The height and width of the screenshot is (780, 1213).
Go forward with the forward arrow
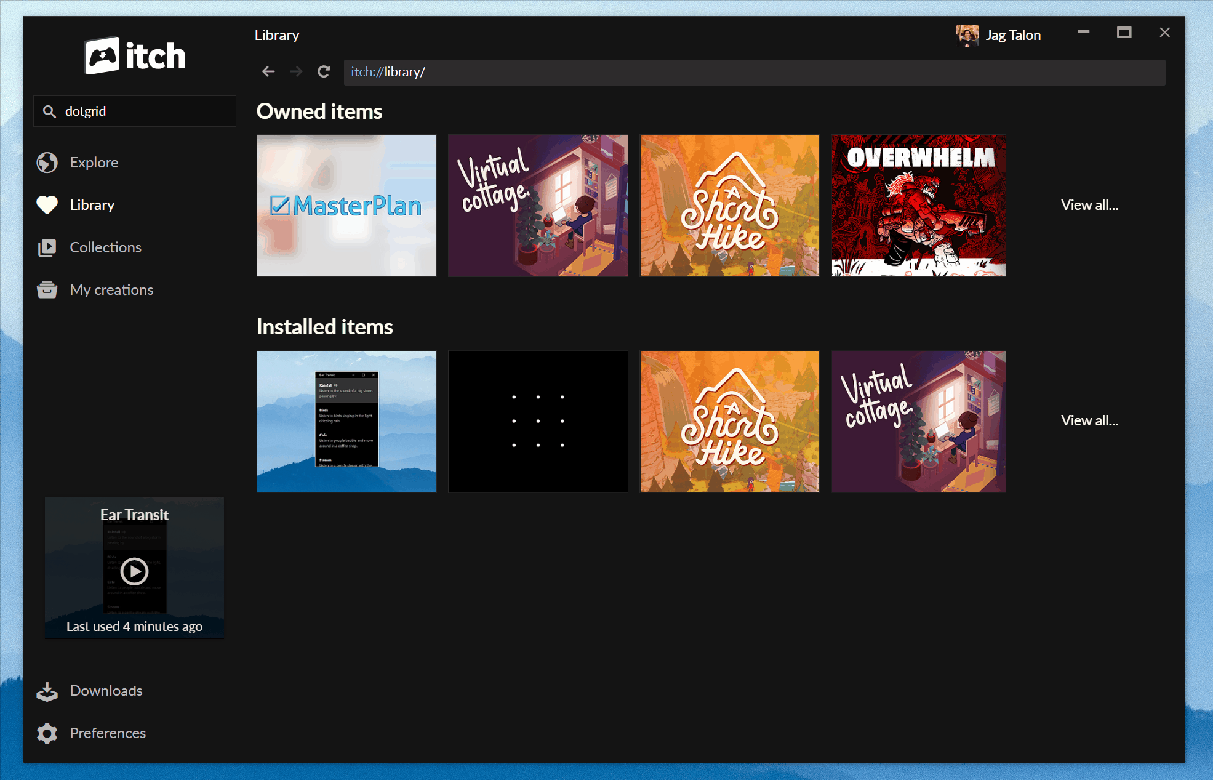(296, 72)
